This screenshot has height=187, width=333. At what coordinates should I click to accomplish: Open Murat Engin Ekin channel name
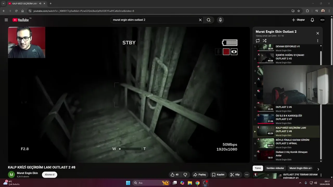(27, 173)
